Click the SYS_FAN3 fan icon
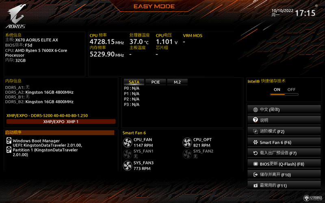This screenshot has height=203, width=325. (128, 166)
